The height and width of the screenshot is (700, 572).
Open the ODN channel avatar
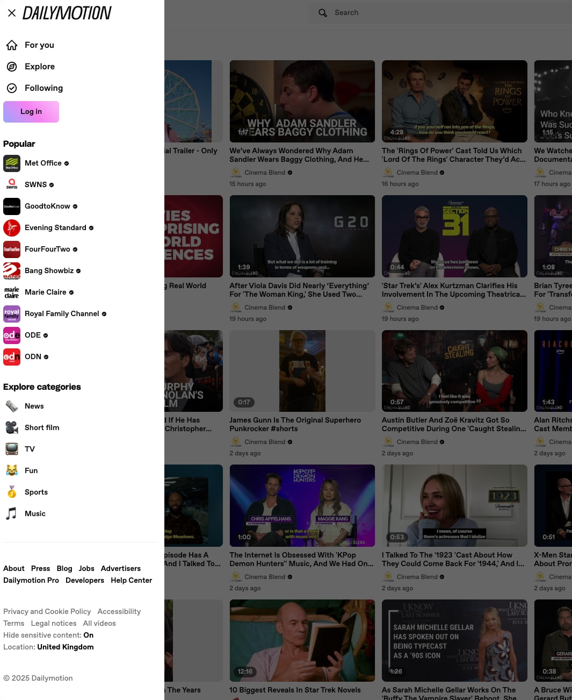[12, 357]
